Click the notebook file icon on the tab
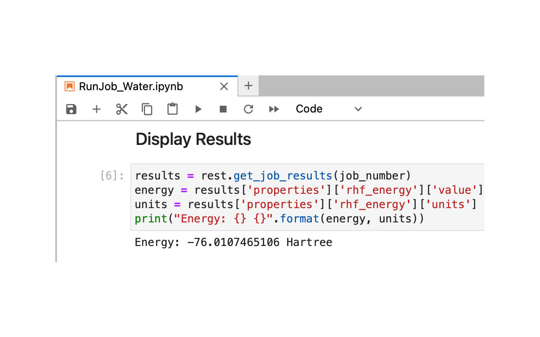The height and width of the screenshot is (337, 540). tap(69, 86)
